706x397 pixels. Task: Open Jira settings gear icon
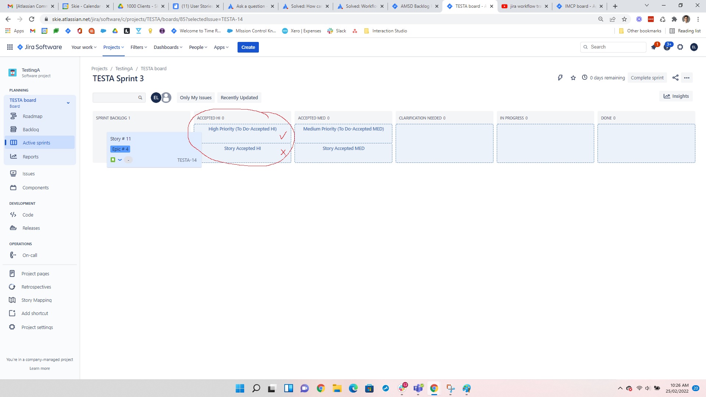tap(680, 47)
